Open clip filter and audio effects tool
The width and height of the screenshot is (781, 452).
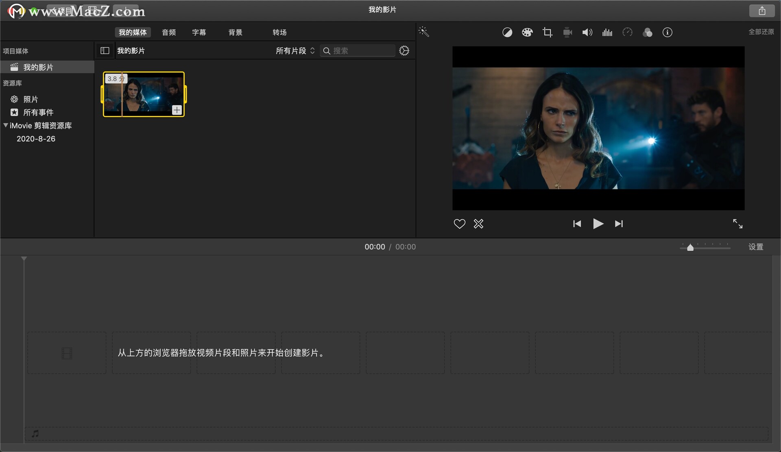pyautogui.click(x=647, y=33)
